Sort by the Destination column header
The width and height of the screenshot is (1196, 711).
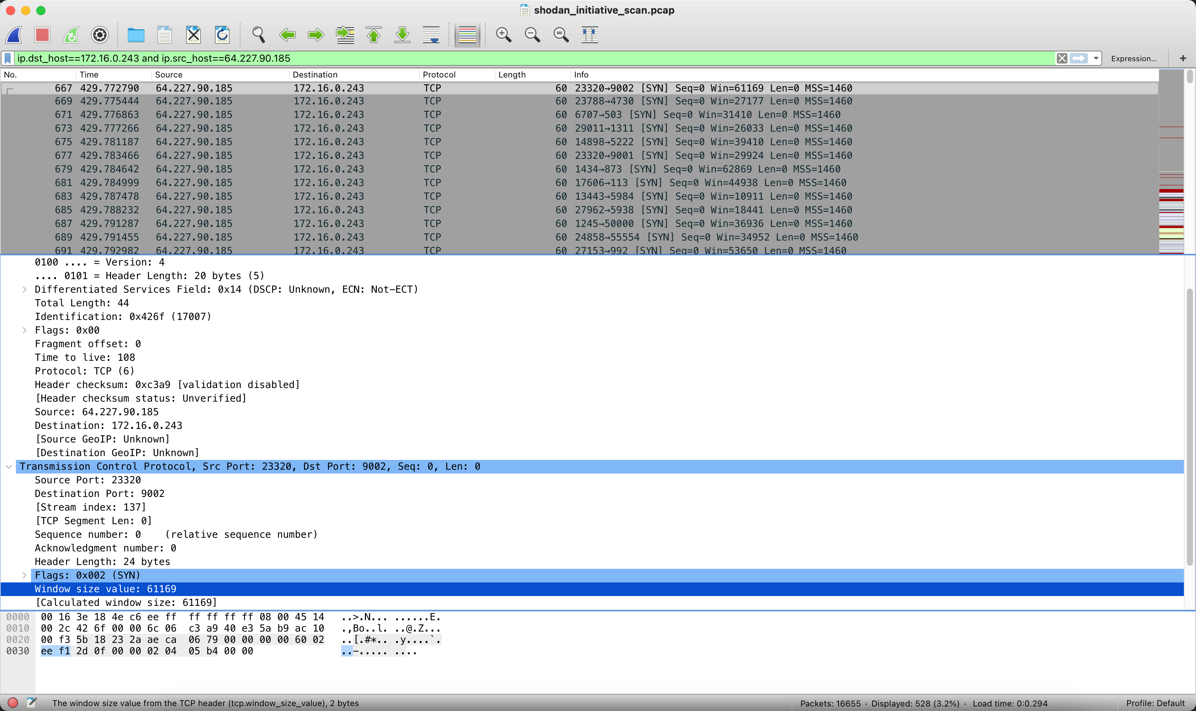point(354,75)
